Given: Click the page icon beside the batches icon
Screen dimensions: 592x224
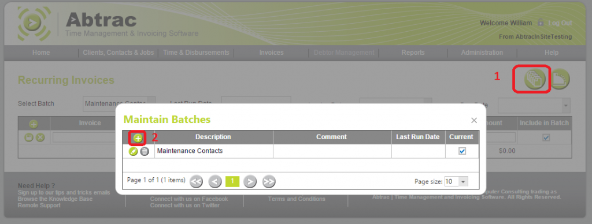Looking at the screenshot, I should (560, 79).
